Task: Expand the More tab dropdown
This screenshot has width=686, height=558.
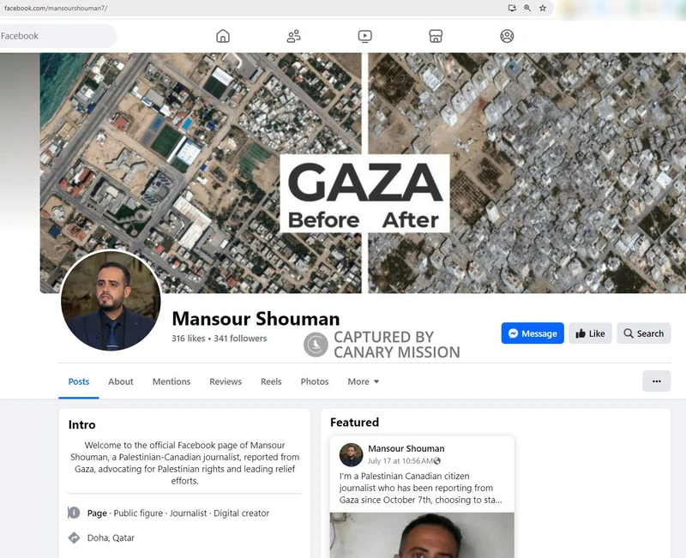Action: (x=363, y=381)
